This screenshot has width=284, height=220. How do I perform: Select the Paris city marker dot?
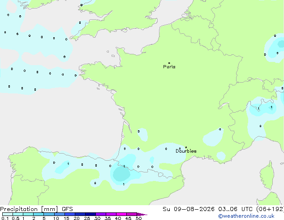click(x=169, y=63)
